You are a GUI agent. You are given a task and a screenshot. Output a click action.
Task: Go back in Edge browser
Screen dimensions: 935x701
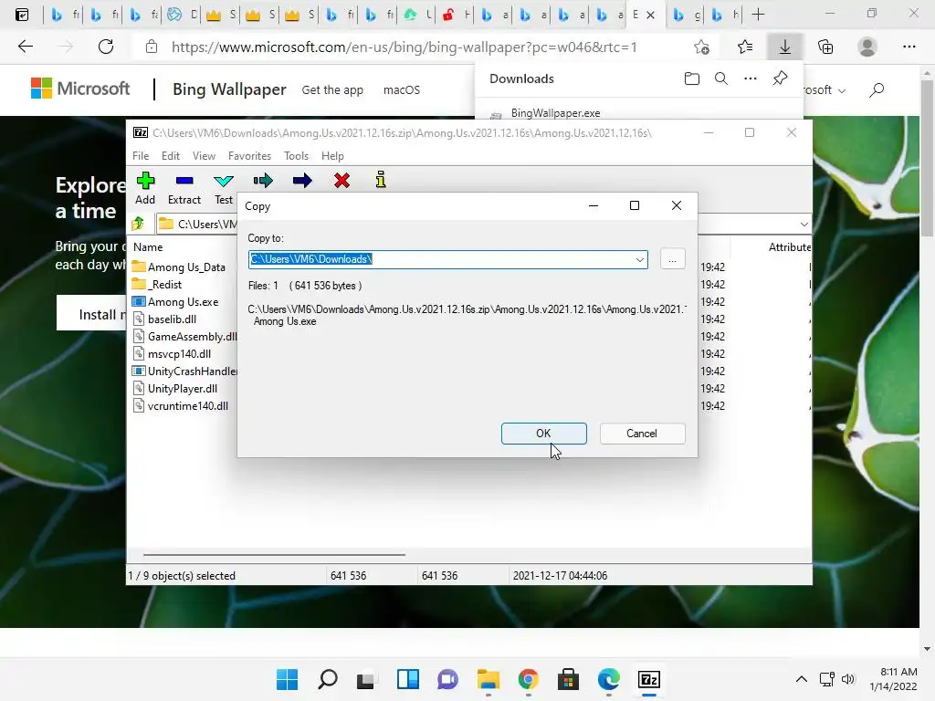click(25, 47)
